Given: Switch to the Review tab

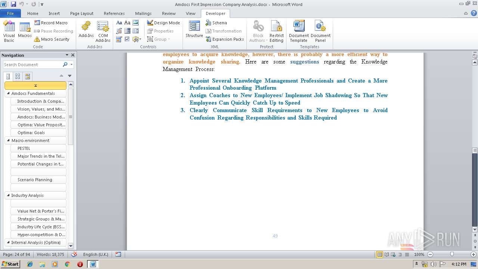Looking at the screenshot, I should (169, 13).
